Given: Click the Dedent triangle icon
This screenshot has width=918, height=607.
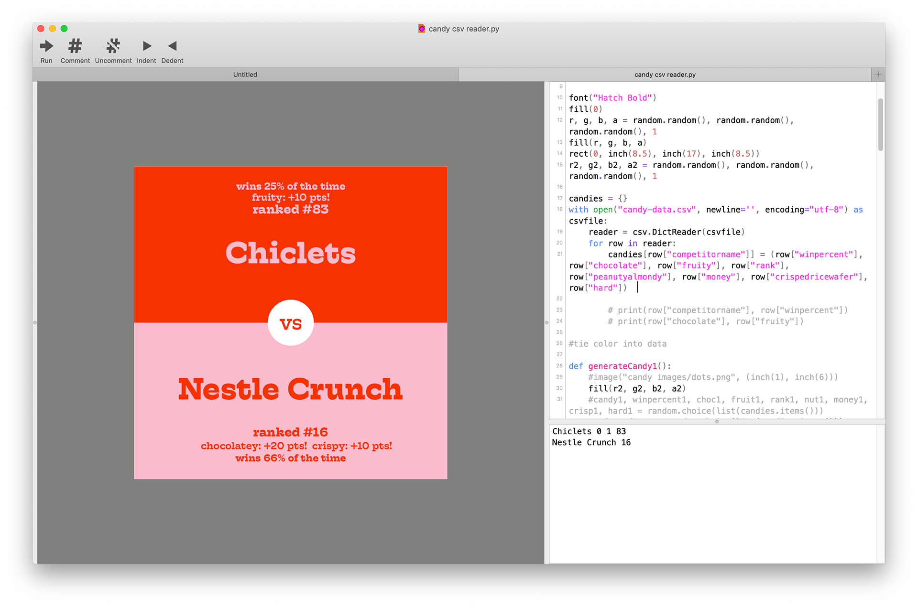Looking at the screenshot, I should 173,46.
